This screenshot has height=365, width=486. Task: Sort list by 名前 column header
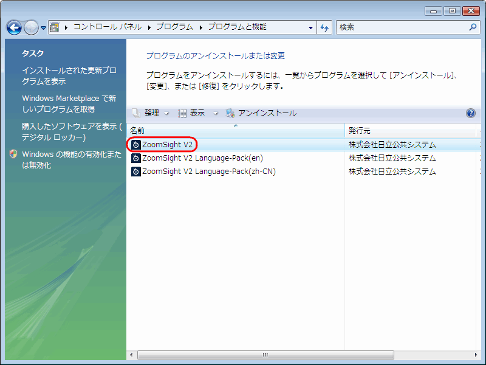(182, 131)
